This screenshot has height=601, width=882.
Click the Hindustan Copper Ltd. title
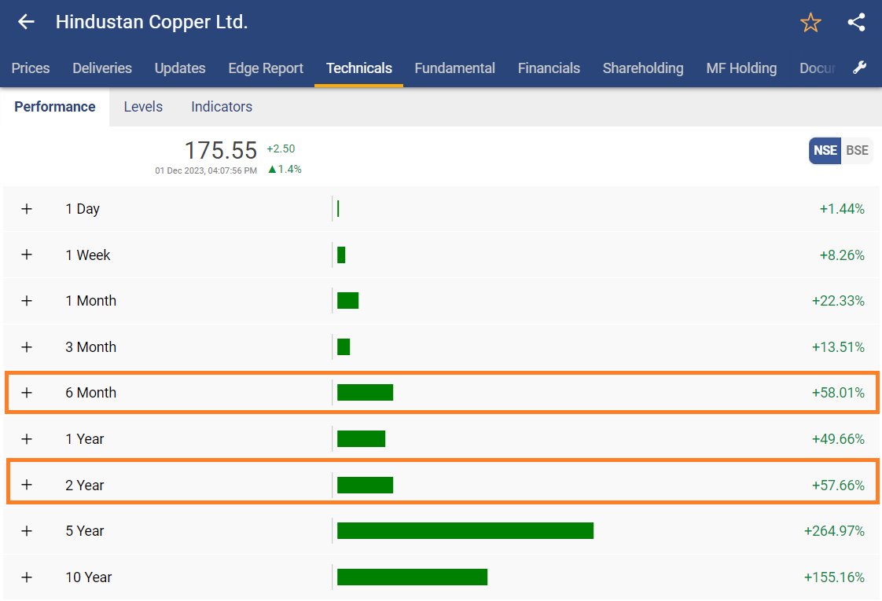151,22
